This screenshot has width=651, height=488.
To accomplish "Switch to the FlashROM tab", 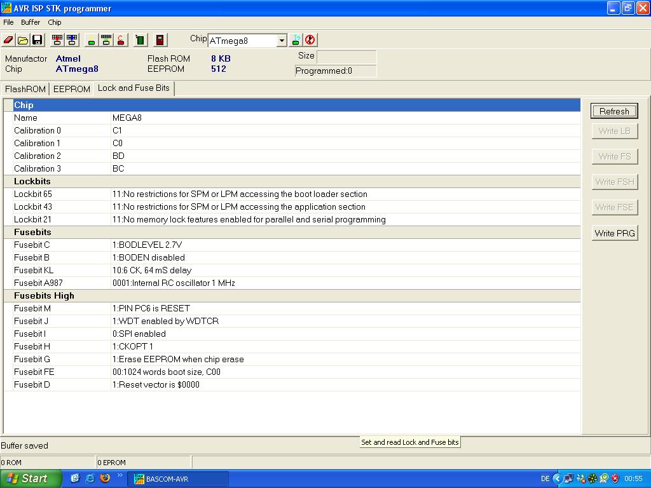I will pyautogui.click(x=25, y=89).
